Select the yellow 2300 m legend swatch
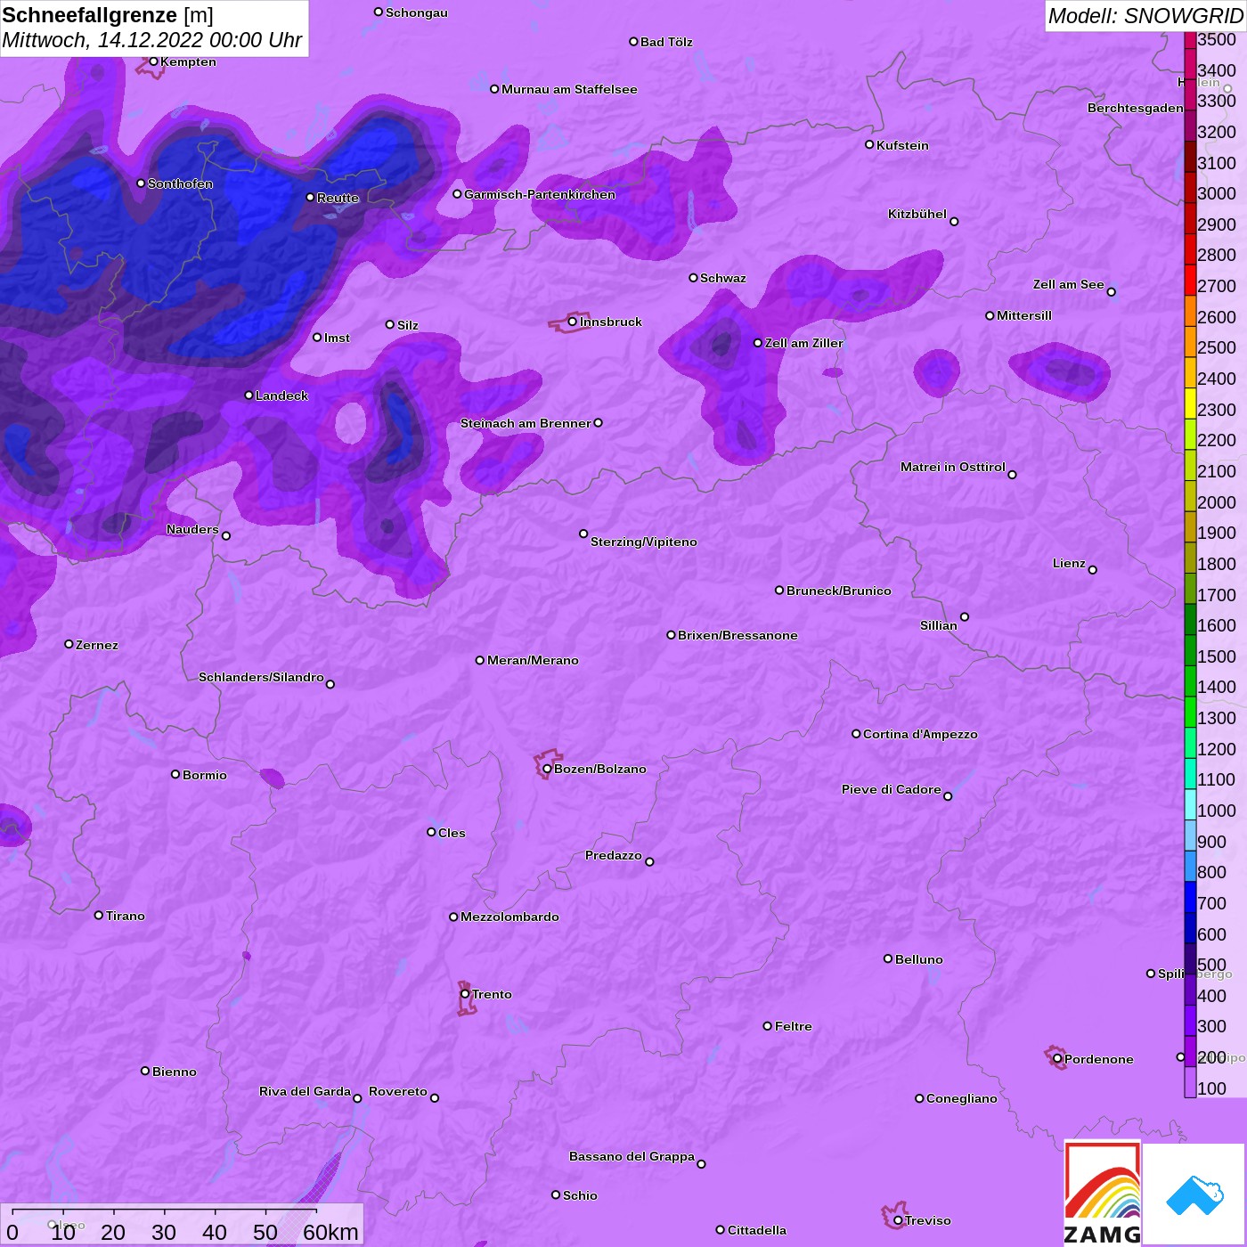The height and width of the screenshot is (1247, 1247). tap(1190, 403)
